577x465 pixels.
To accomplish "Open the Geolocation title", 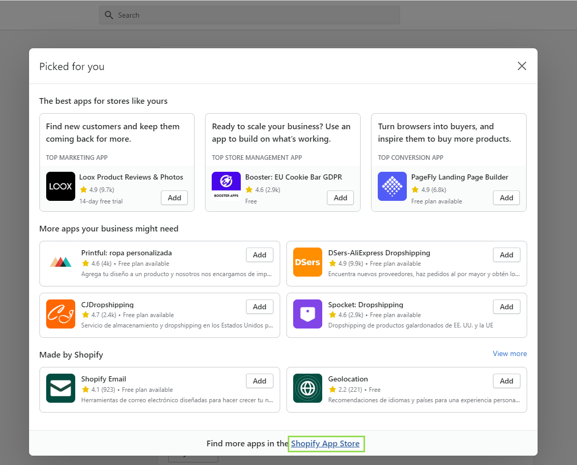I will 348,379.
